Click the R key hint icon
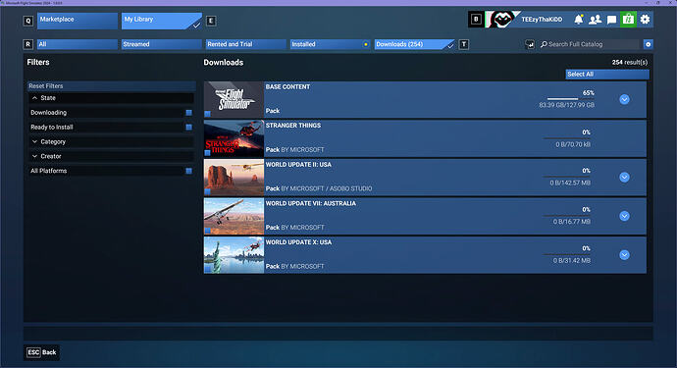This screenshot has width=677, height=368. tap(28, 44)
